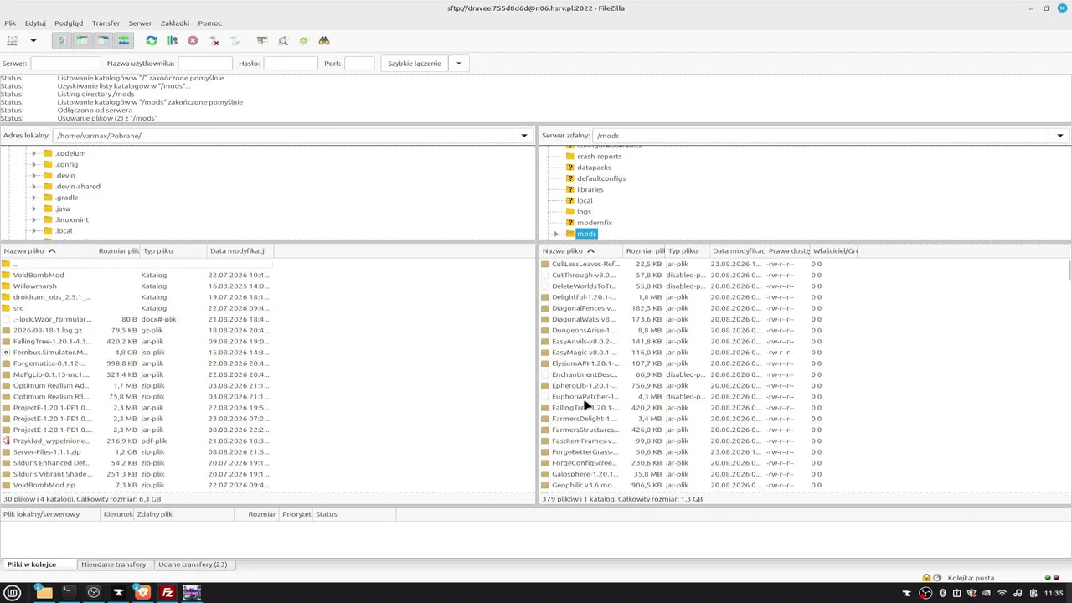Open the Zakładki menu
The height and width of the screenshot is (603, 1072).
pos(174,23)
